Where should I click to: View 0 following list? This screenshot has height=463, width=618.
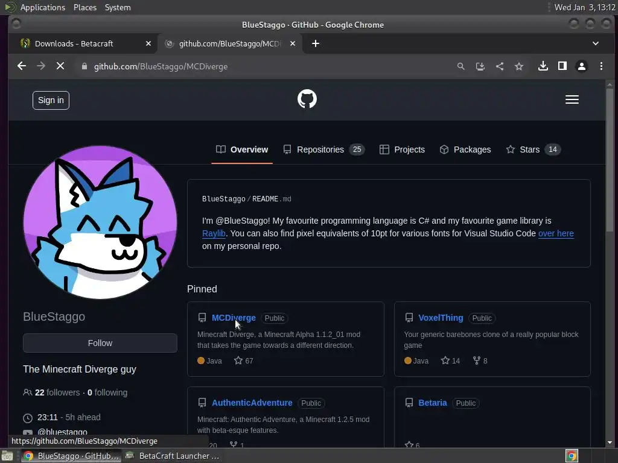coord(107,392)
